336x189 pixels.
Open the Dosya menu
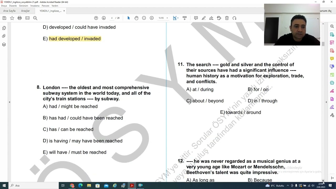pyautogui.click(x=4, y=6)
